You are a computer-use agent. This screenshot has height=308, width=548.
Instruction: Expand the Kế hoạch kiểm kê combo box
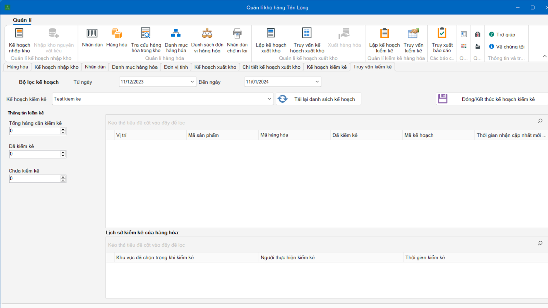point(269,99)
